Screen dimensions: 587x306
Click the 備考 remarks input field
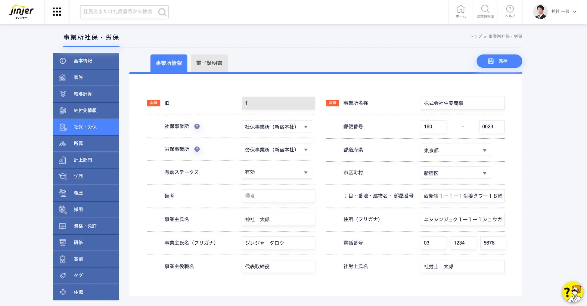point(278,196)
